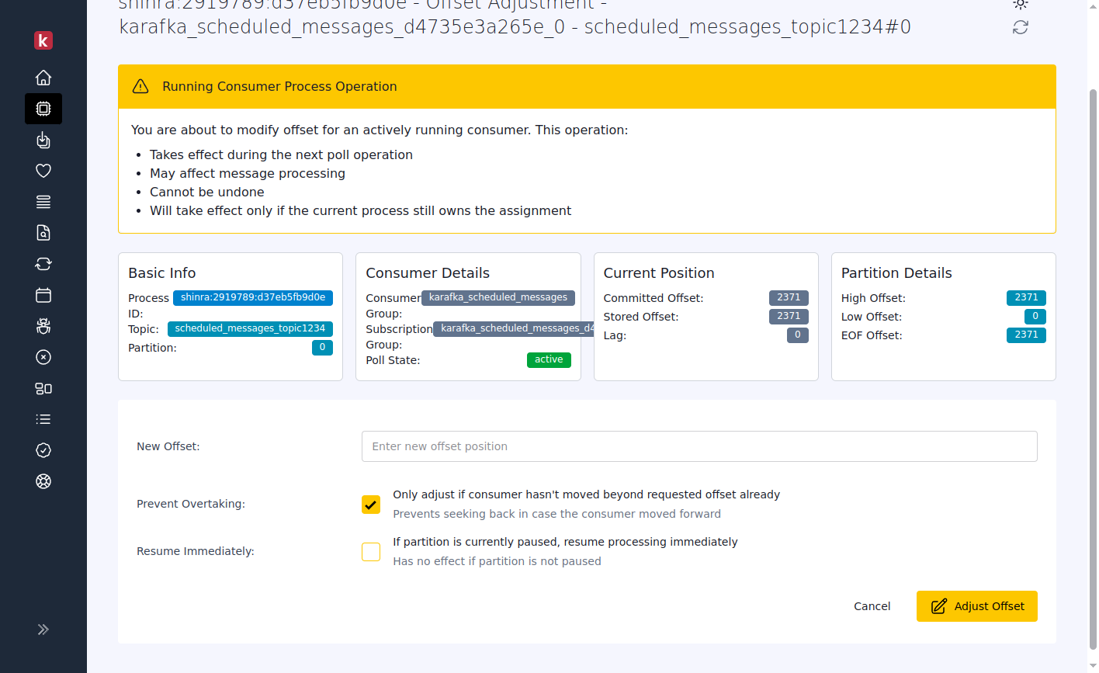Click the scheduled_messages_topic1234 topic badge
Image resolution: width=1099 pixels, height=673 pixels.
250,328
